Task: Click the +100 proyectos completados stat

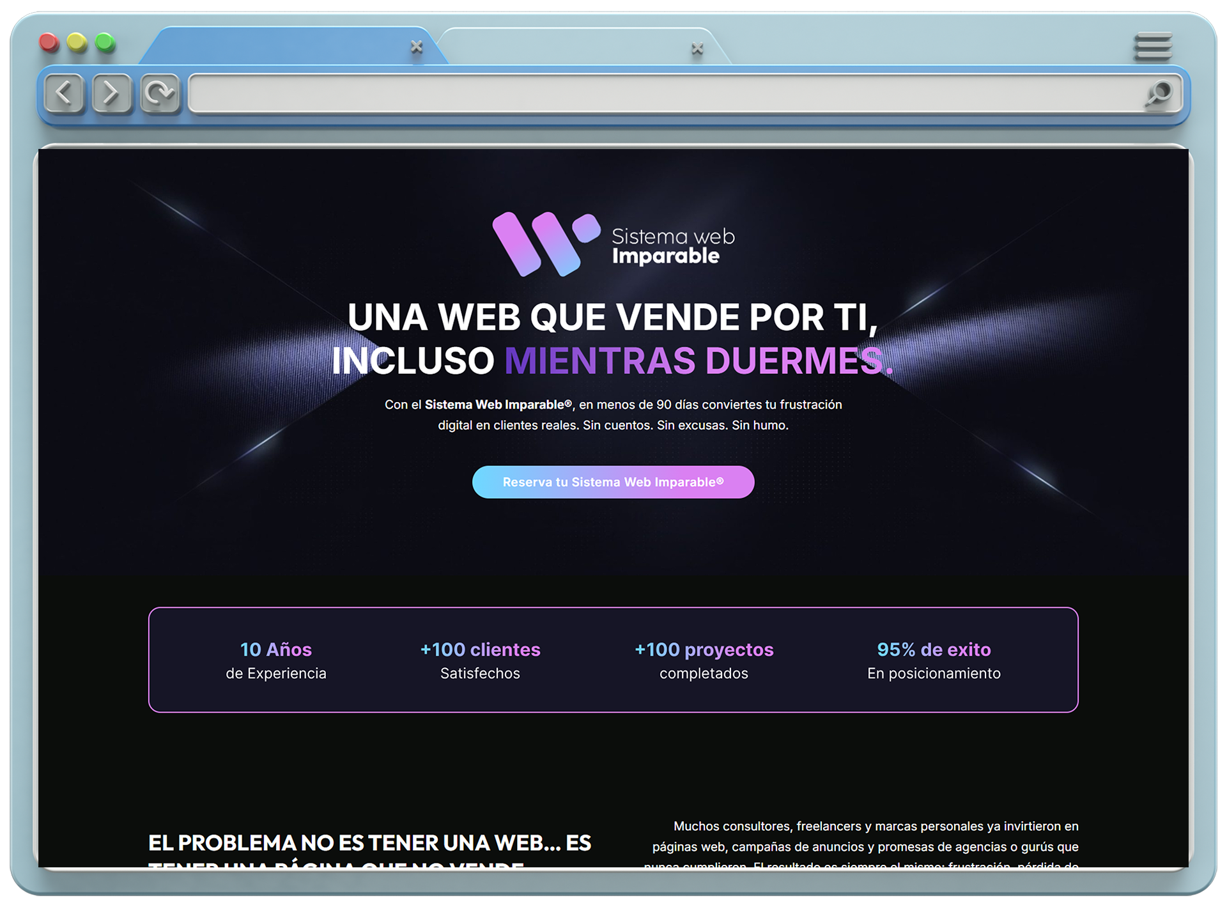Action: (x=703, y=660)
